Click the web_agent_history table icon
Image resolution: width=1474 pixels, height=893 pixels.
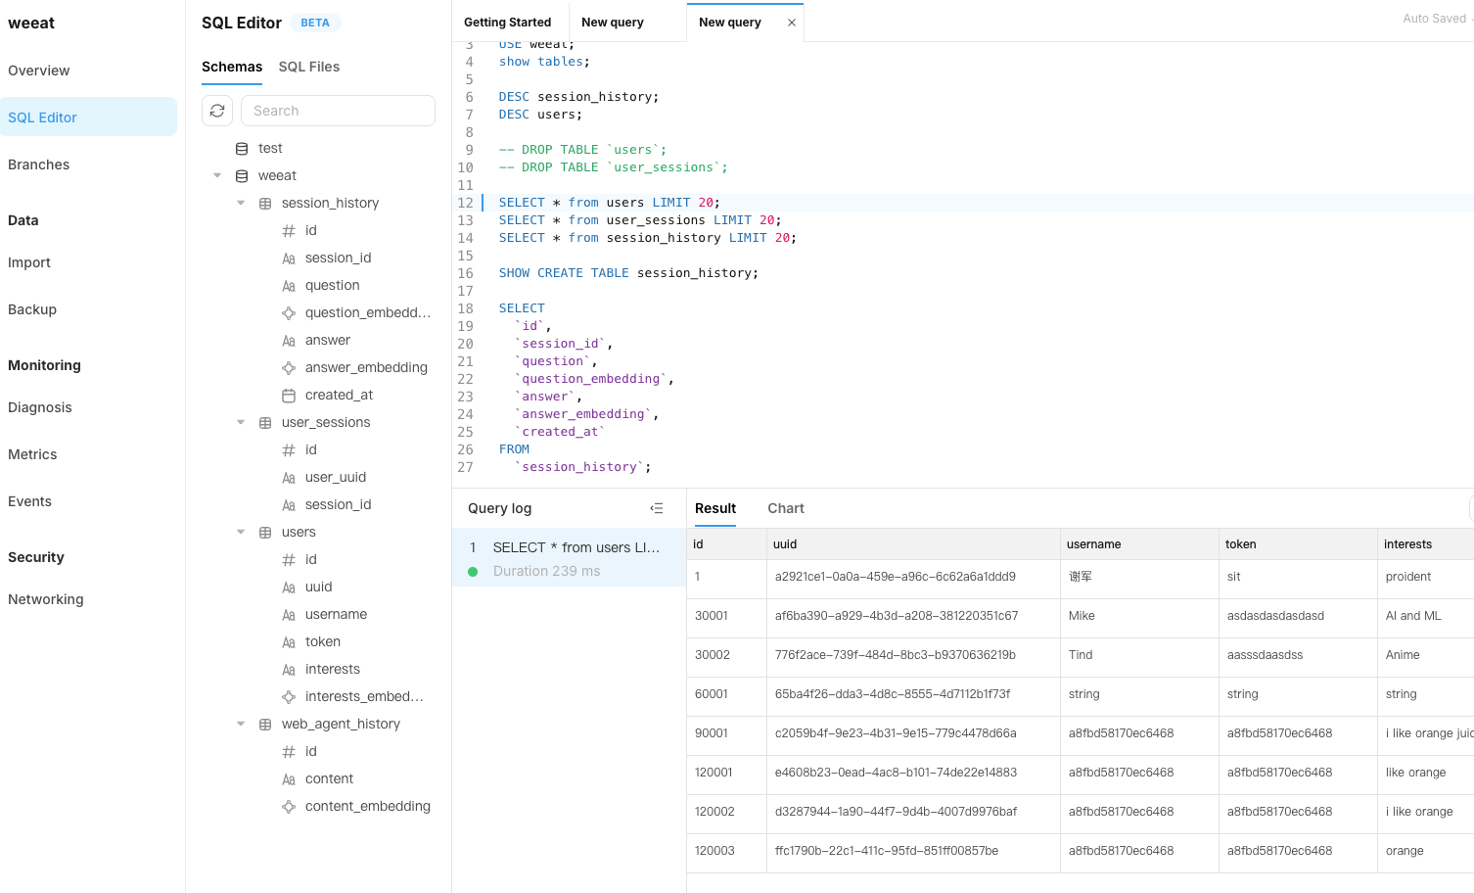[265, 725]
